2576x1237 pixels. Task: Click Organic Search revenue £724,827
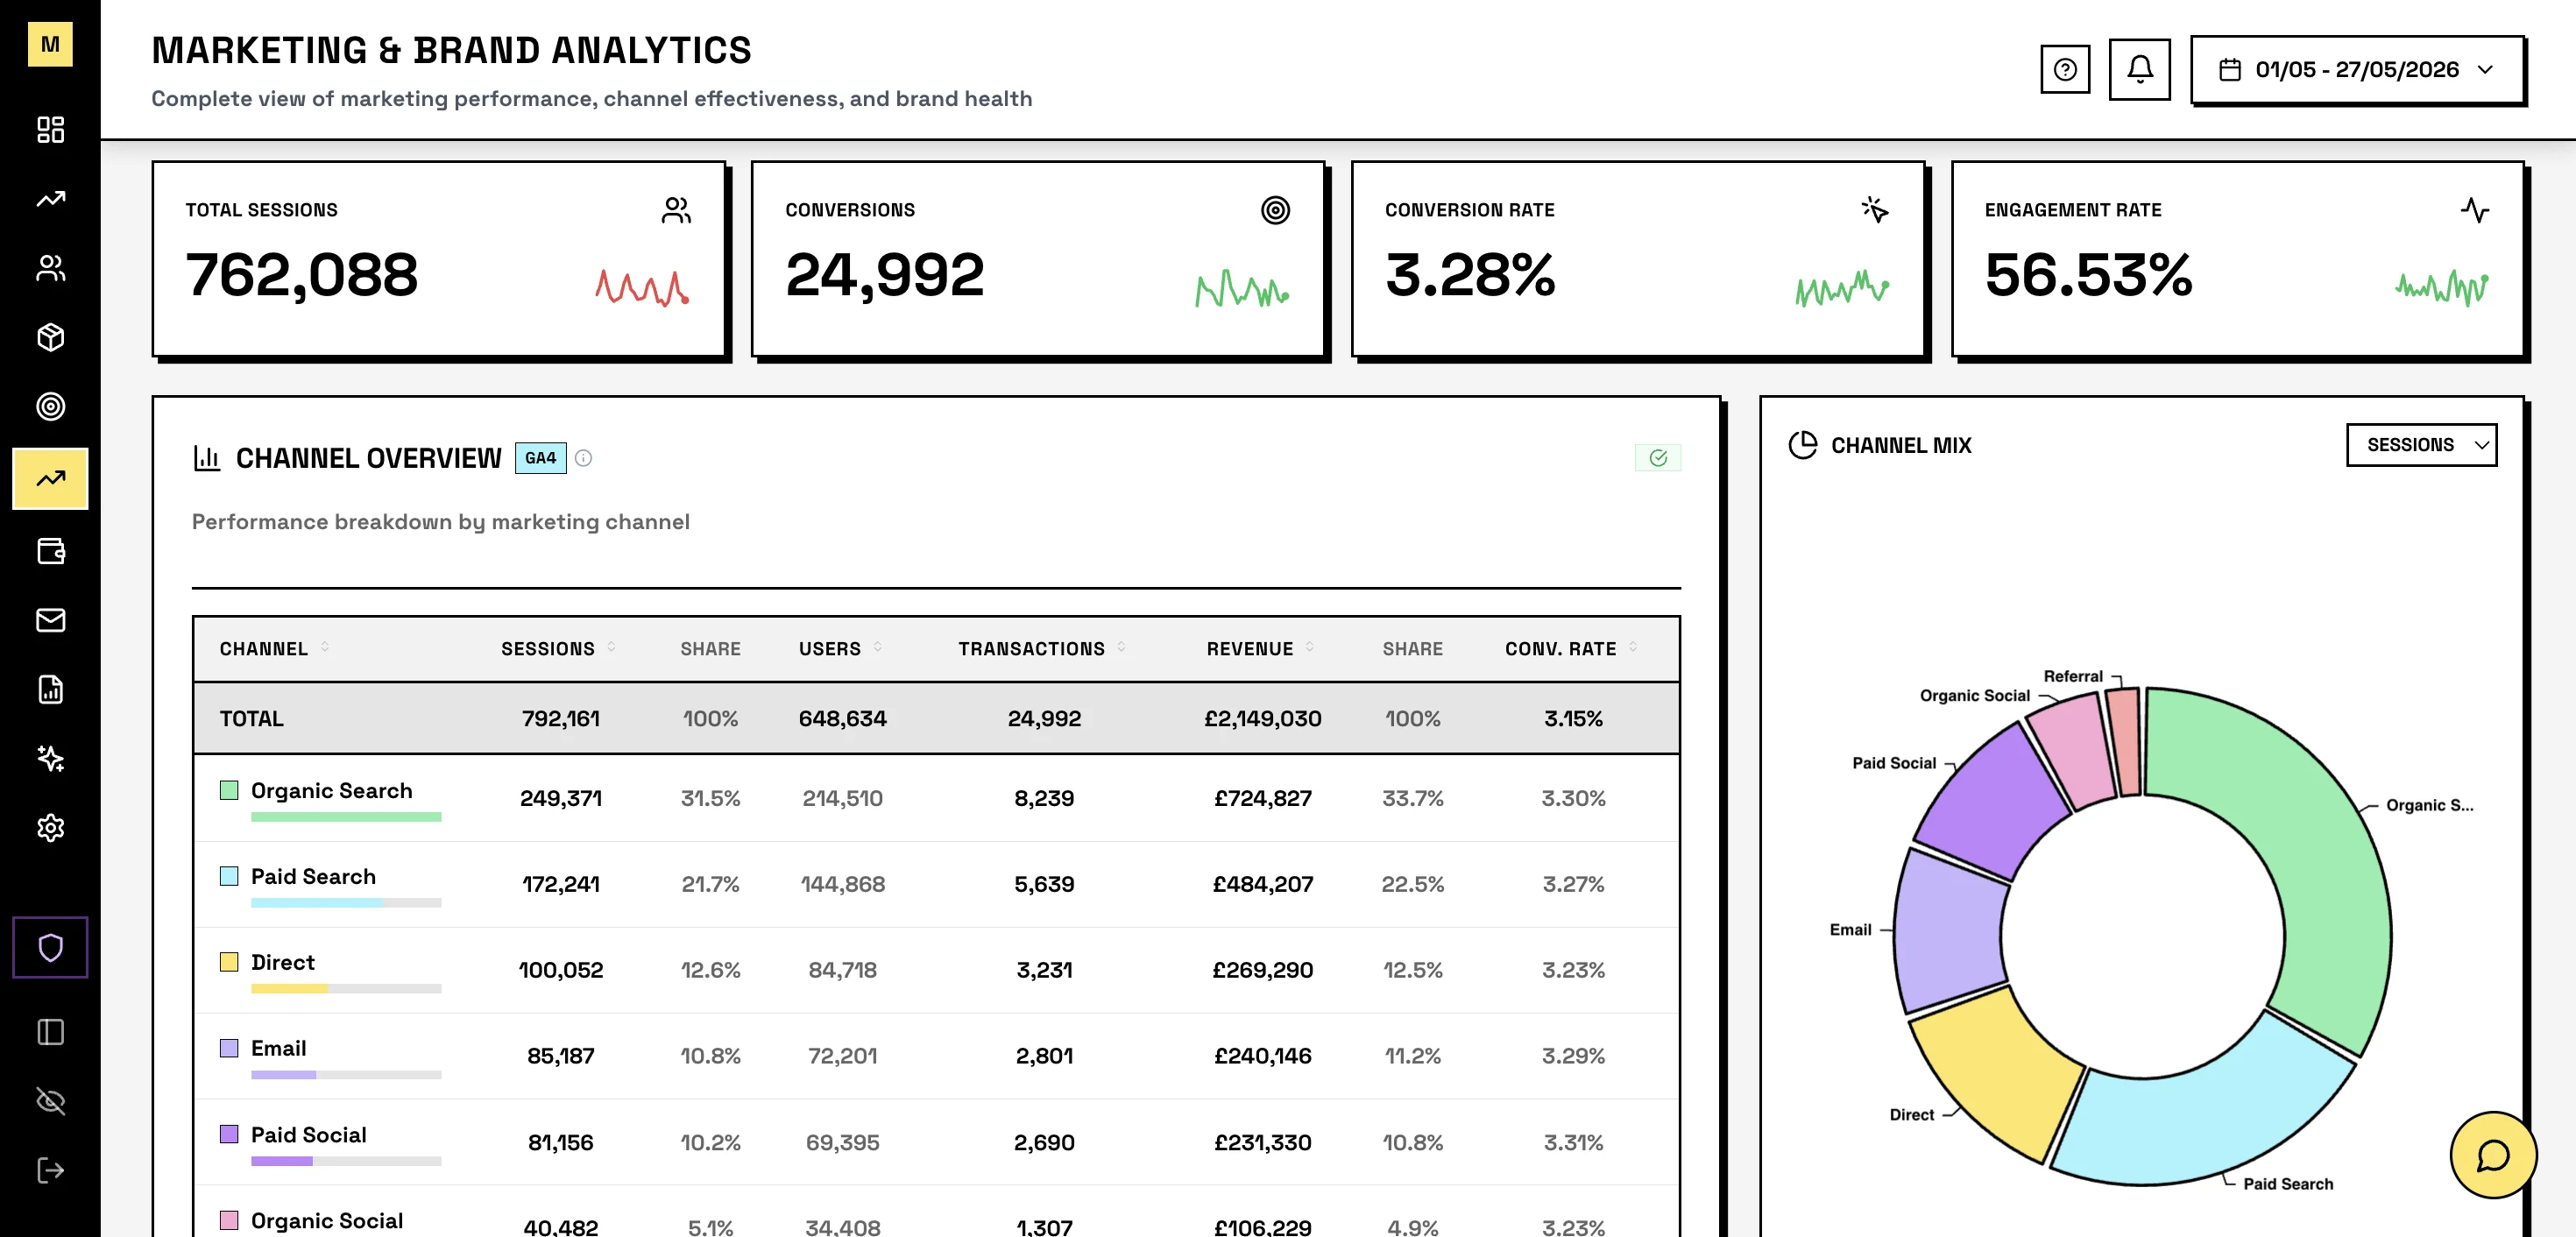click(x=1262, y=798)
